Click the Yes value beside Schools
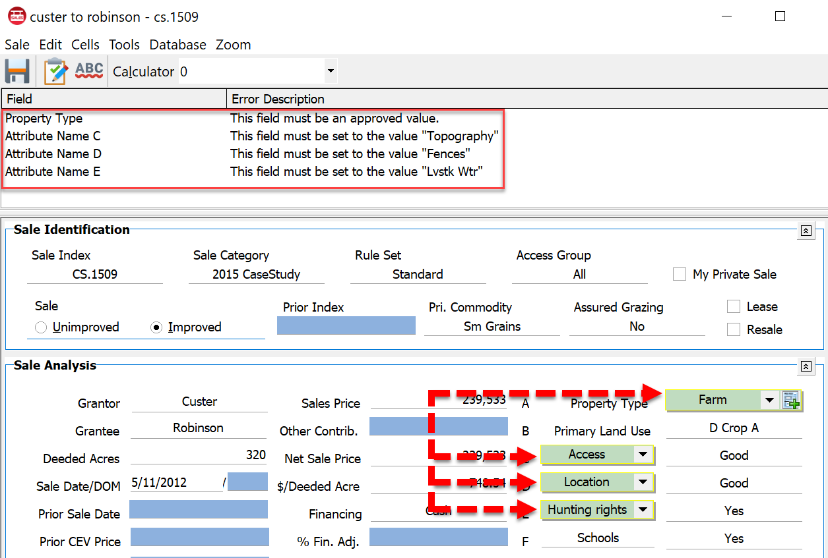Image resolution: width=828 pixels, height=558 pixels. coord(734,539)
